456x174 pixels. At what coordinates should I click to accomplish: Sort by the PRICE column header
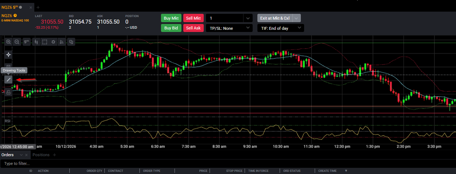tap(203, 171)
